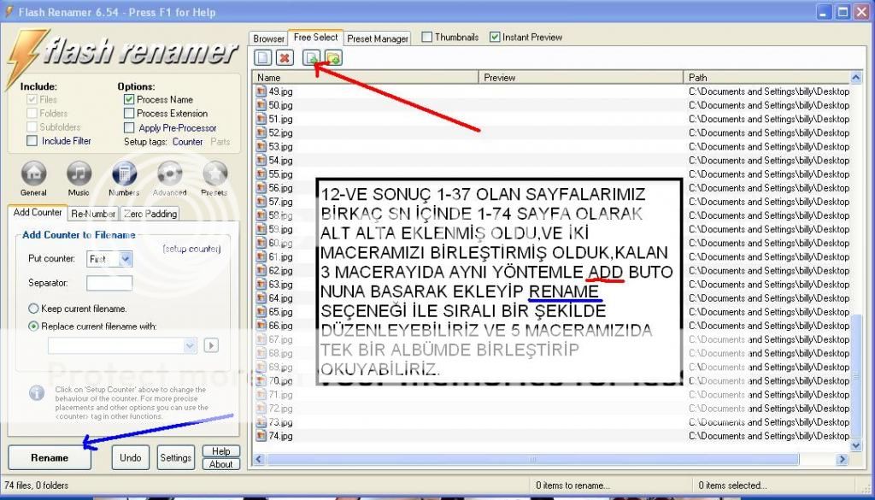Click the arrow button beside filename combo box
The height and width of the screenshot is (500, 875).
[x=211, y=345]
